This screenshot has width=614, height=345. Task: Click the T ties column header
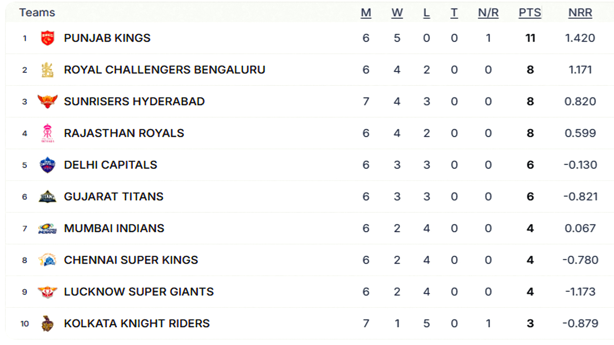point(454,13)
